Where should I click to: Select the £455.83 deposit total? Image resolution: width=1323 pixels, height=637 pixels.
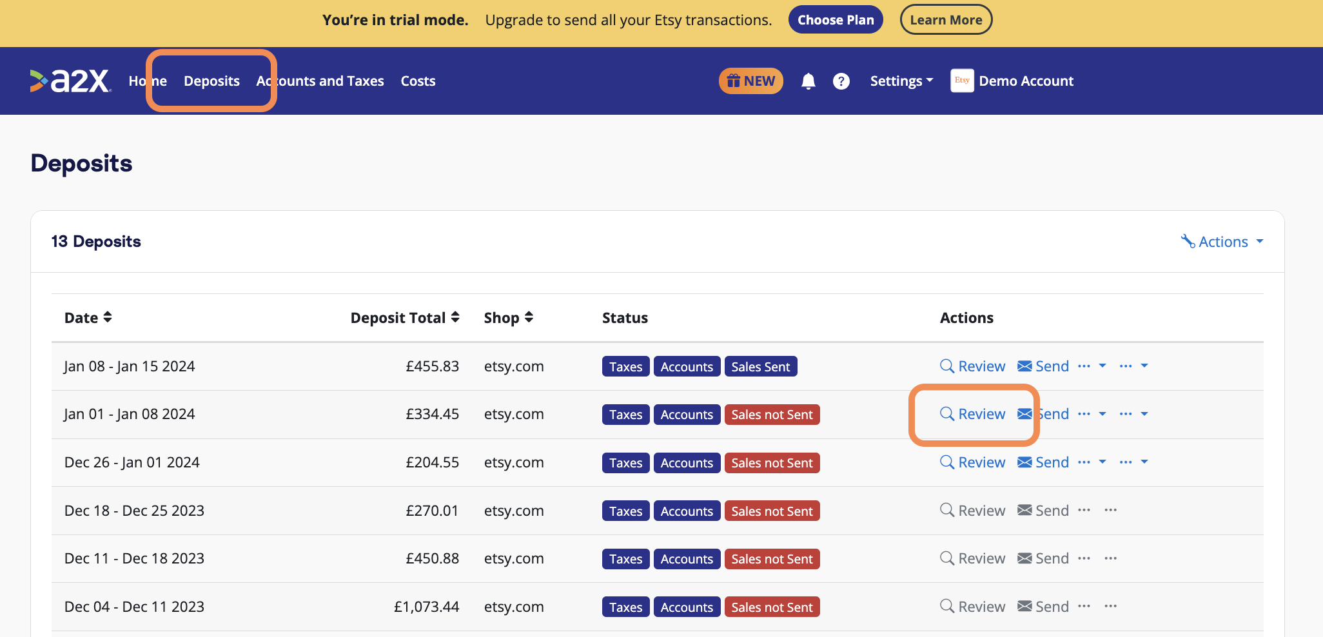433,366
